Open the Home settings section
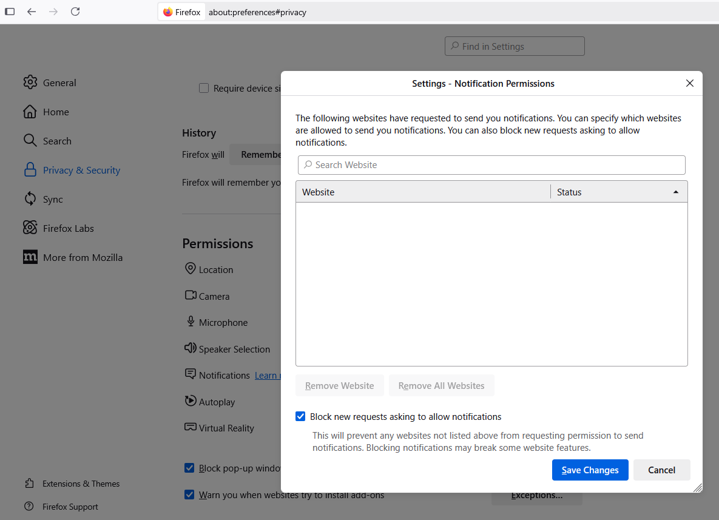Image resolution: width=719 pixels, height=520 pixels. tap(55, 112)
